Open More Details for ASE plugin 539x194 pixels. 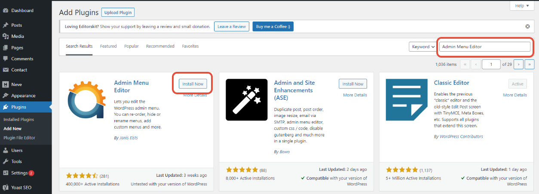coord(355,95)
